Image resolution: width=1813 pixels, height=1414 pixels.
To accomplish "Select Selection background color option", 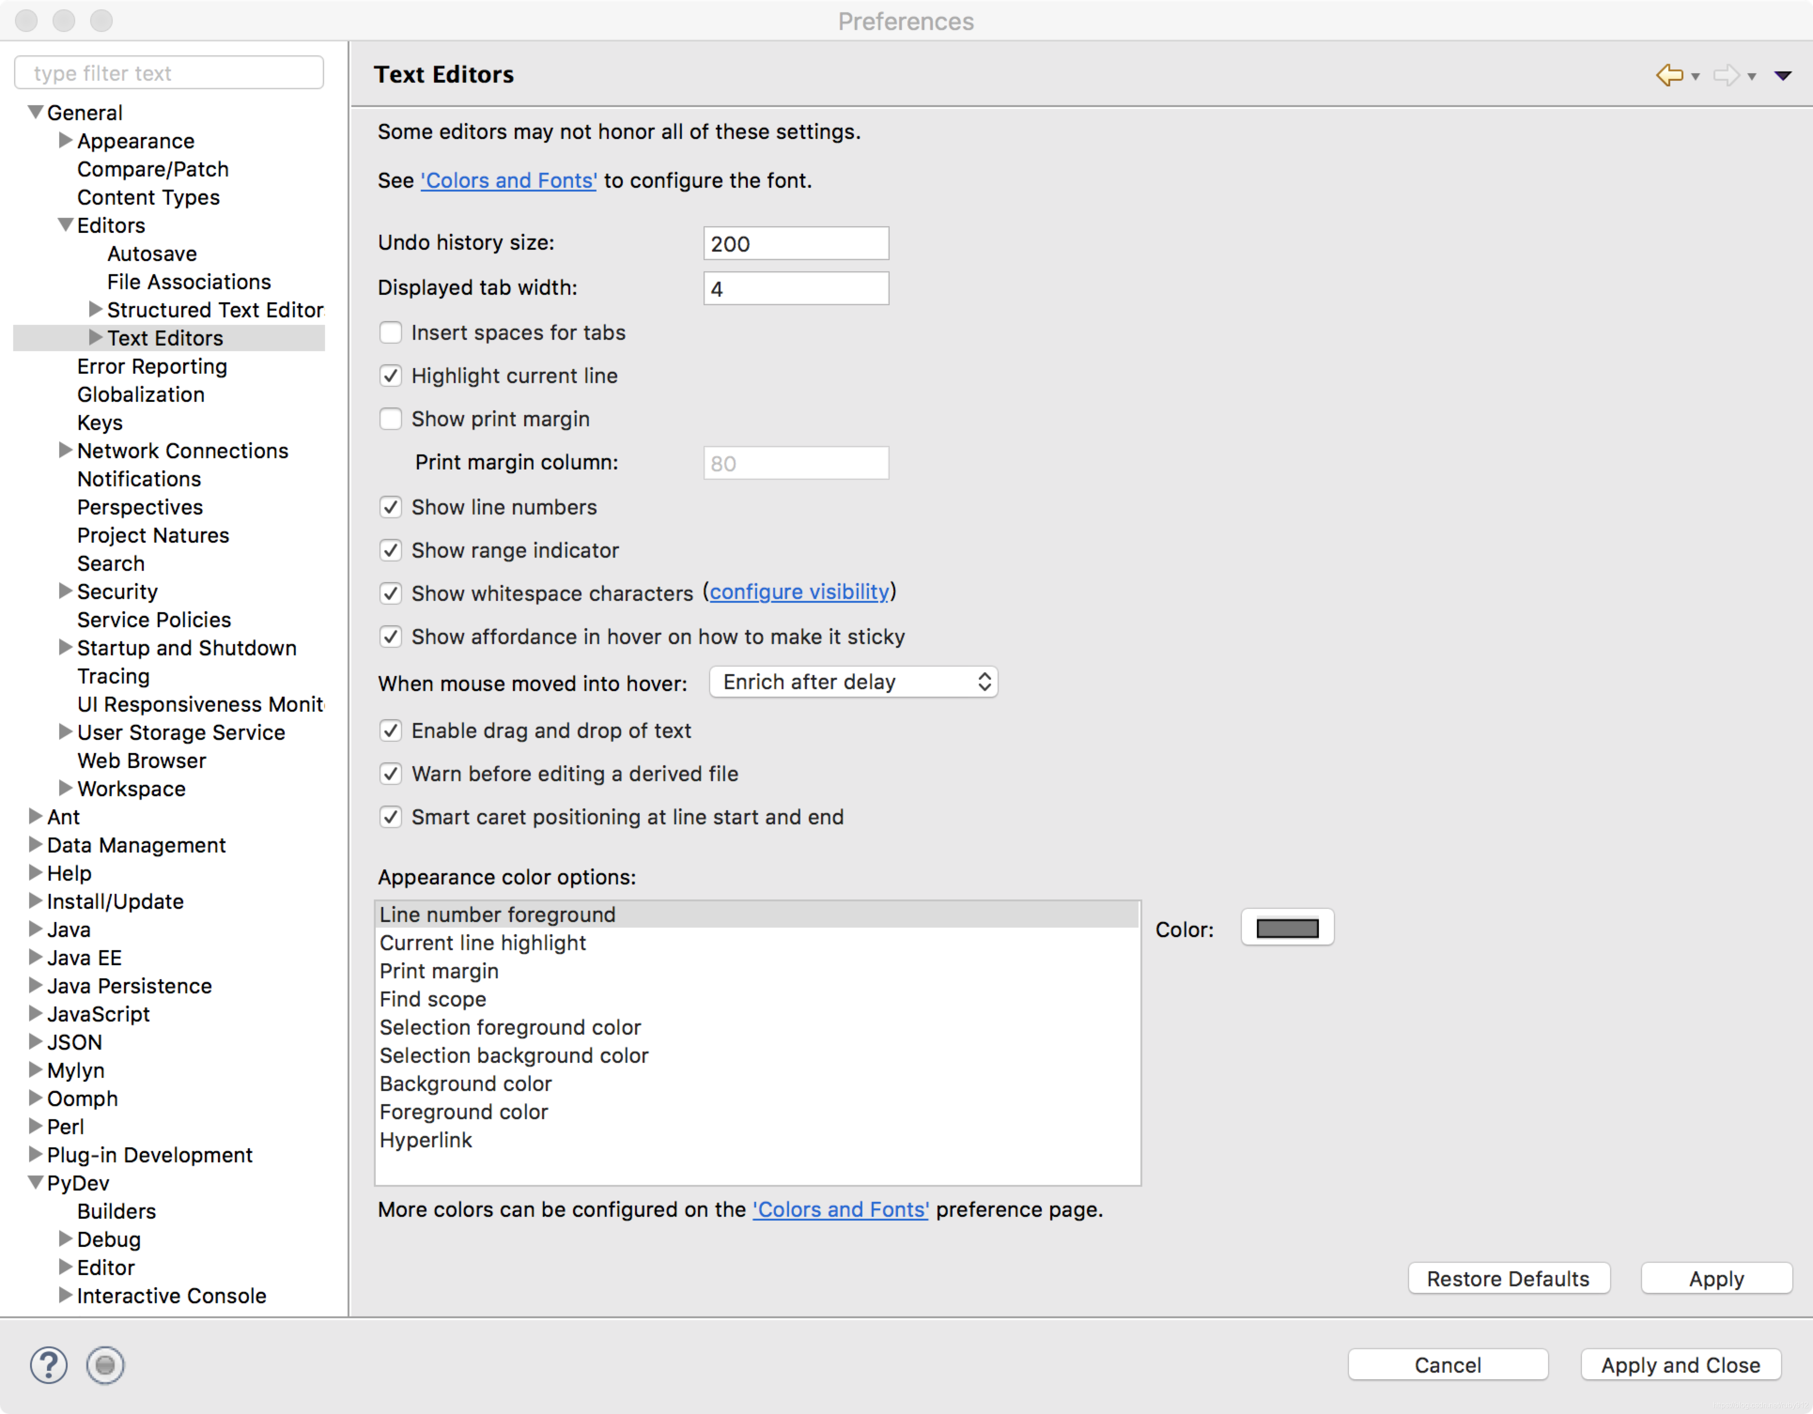I will [x=757, y=1055].
